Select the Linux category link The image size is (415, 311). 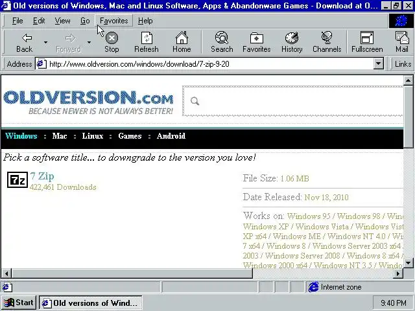[92, 136]
